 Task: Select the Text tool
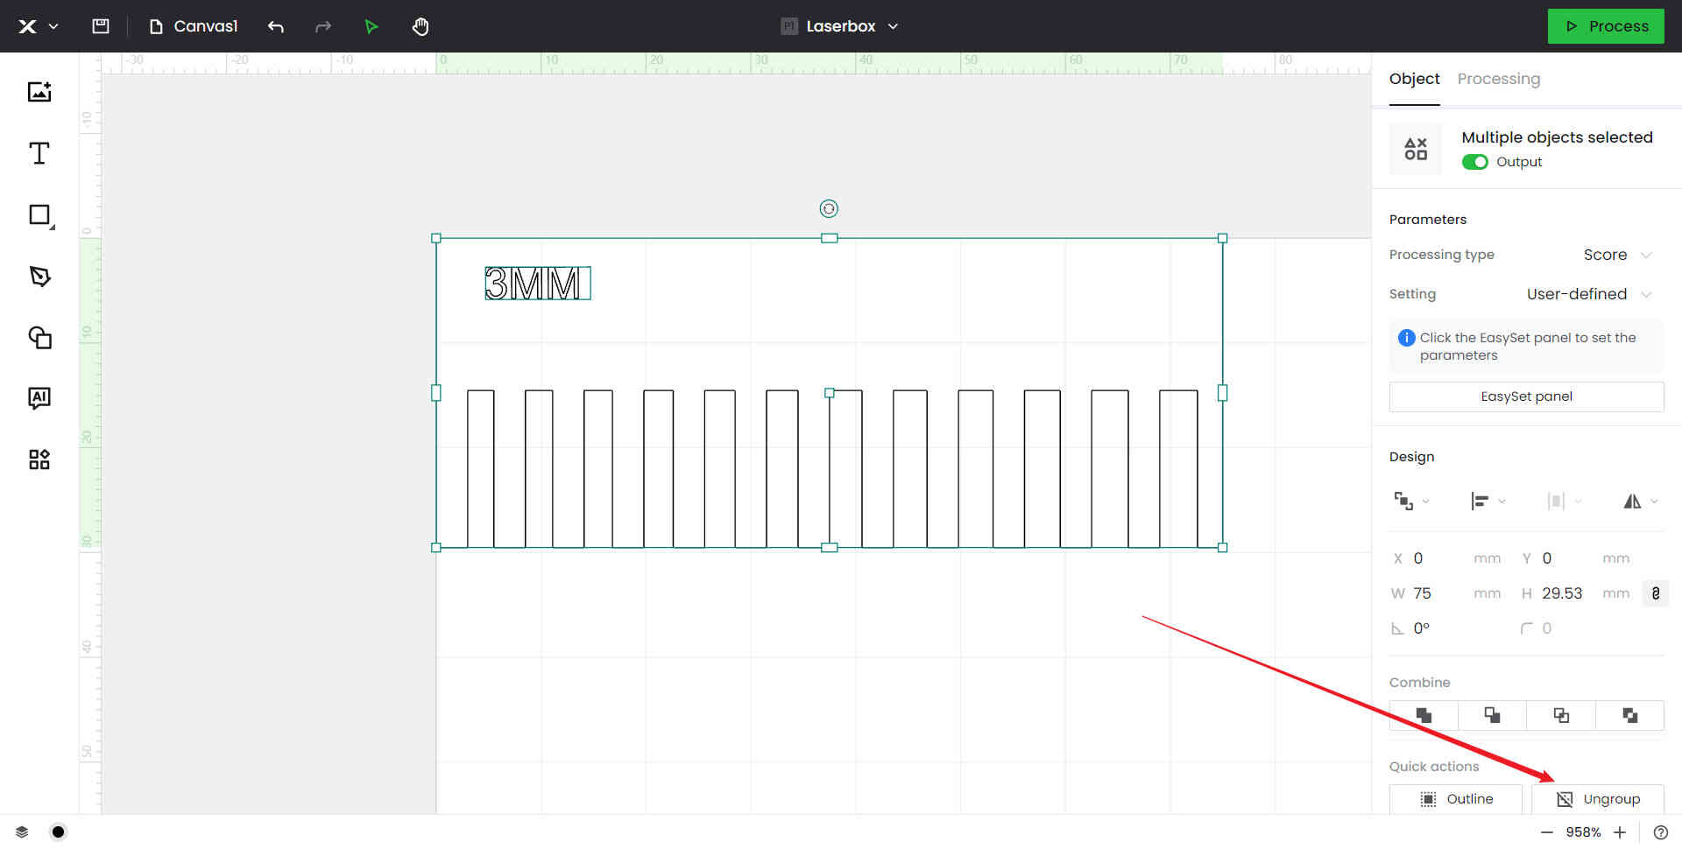(x=39, y=153)
